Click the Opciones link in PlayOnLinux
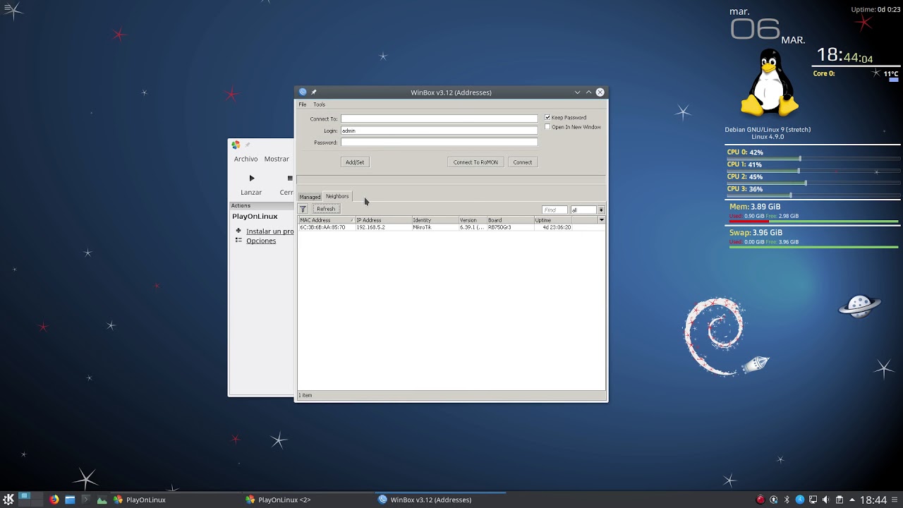Image resolution: width=903 pixels, height=508 pixels. tap(261, 241)
